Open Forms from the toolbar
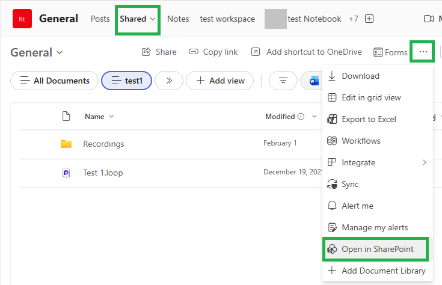The width and height of the screenshot is (442, 285). 390,52
